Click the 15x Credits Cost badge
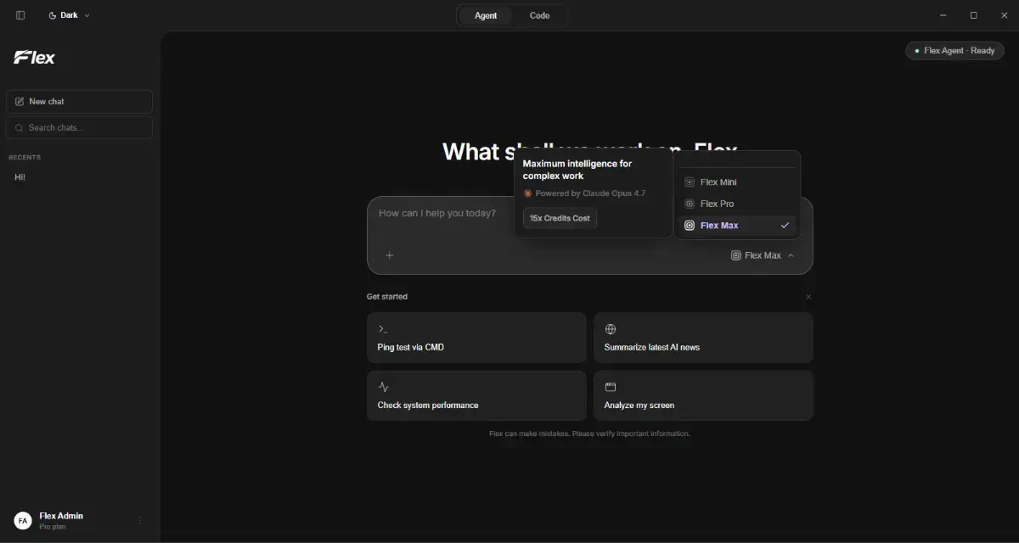The width and height of the screenshot is (1019, 543). tap(560, 218)
